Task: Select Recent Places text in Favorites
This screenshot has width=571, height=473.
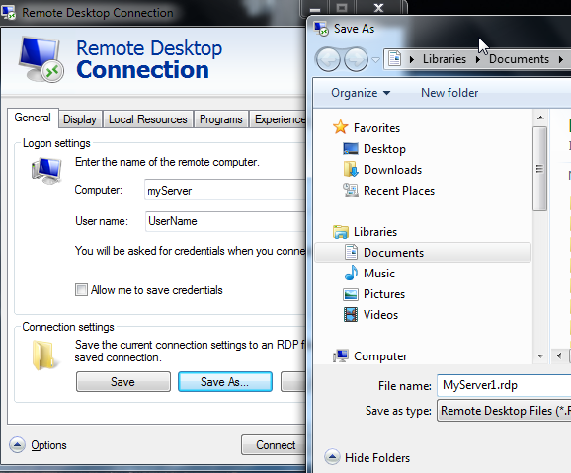Action: point(399,191)
